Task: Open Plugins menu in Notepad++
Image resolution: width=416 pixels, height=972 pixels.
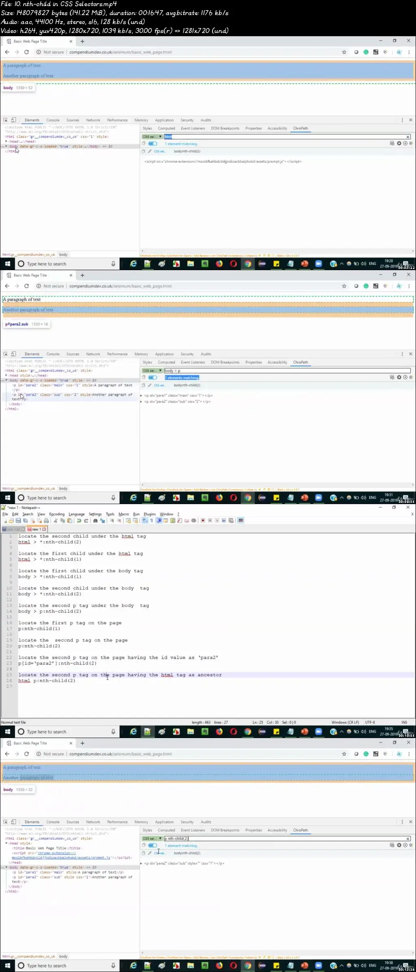Action: (149, 514)
